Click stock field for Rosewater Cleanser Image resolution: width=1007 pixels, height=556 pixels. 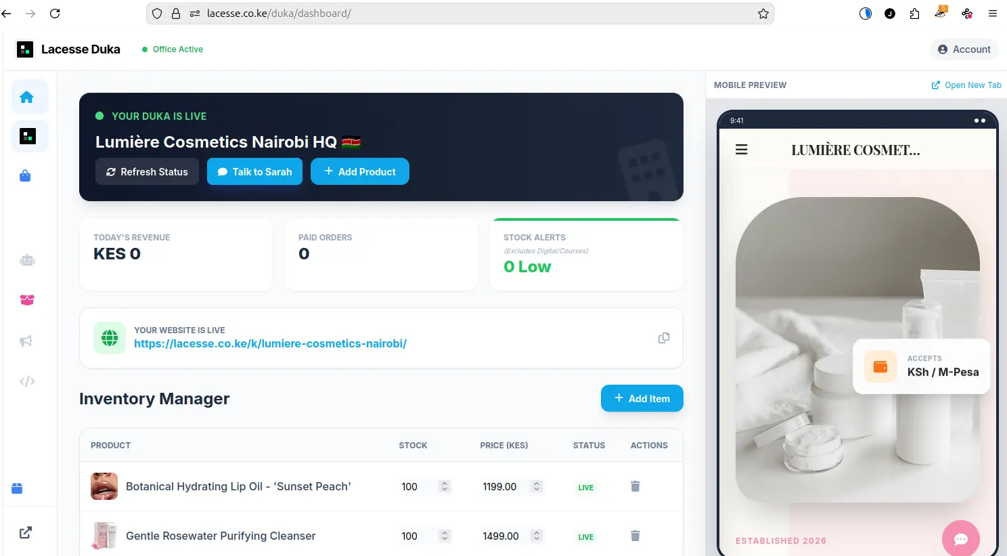click(x=425, y=536)
